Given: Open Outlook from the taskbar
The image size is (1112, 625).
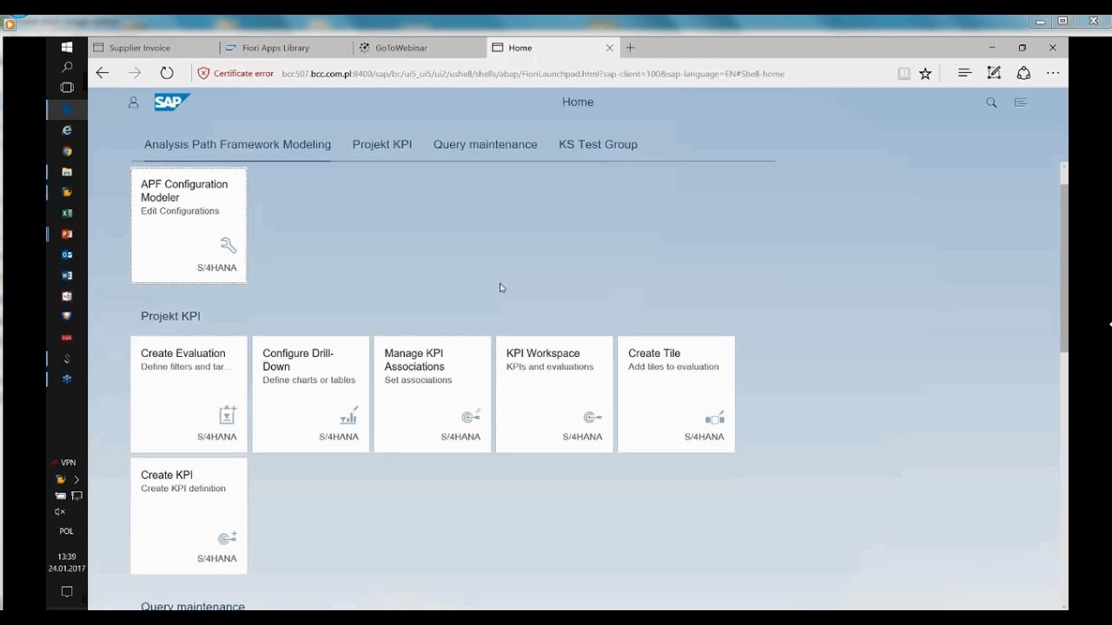Looking at the screenshot, I should coord(67,254).
